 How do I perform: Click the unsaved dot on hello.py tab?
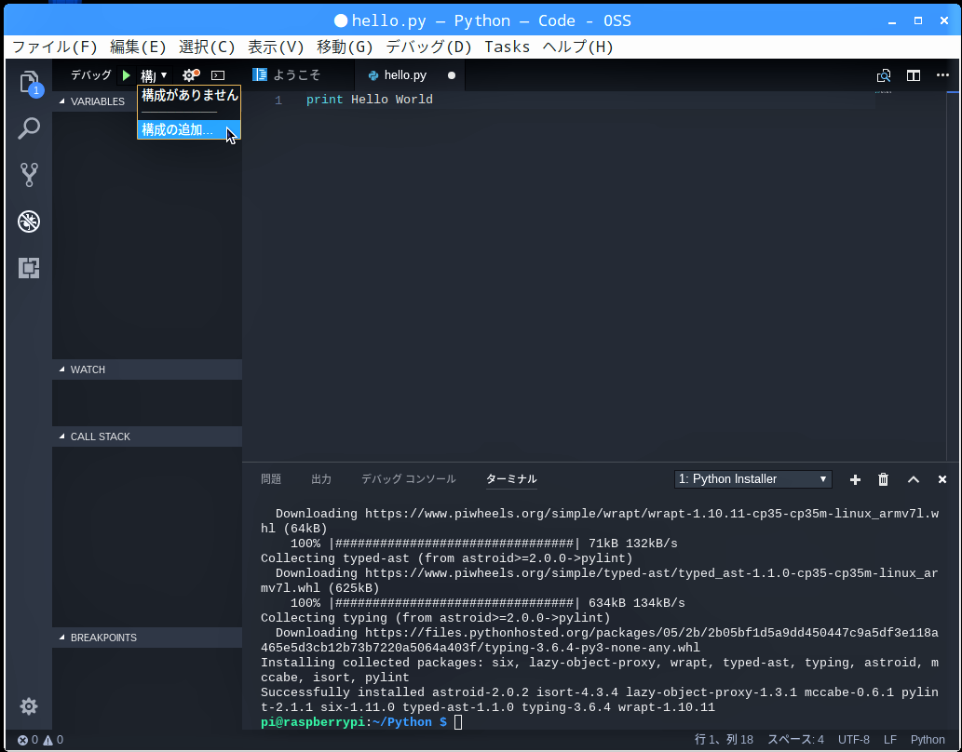(x=452, y=75)
